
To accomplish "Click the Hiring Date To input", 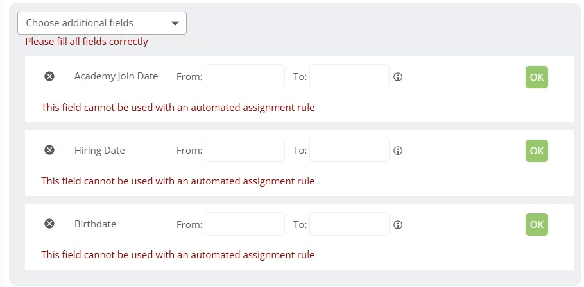I will coord(349,150).
